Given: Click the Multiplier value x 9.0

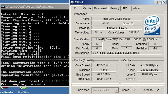Looking at the screenshot, I should (104, 70).
